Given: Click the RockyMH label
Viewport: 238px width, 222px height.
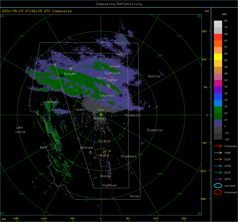Looking at the screenshot, I should tap(70, 74).
